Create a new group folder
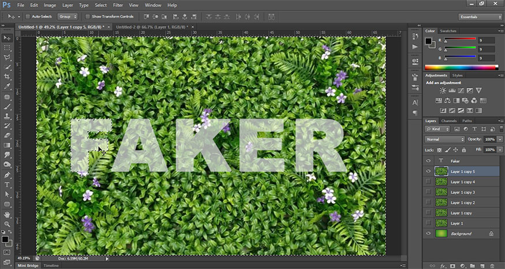505x269 pixels. (473, 266)
